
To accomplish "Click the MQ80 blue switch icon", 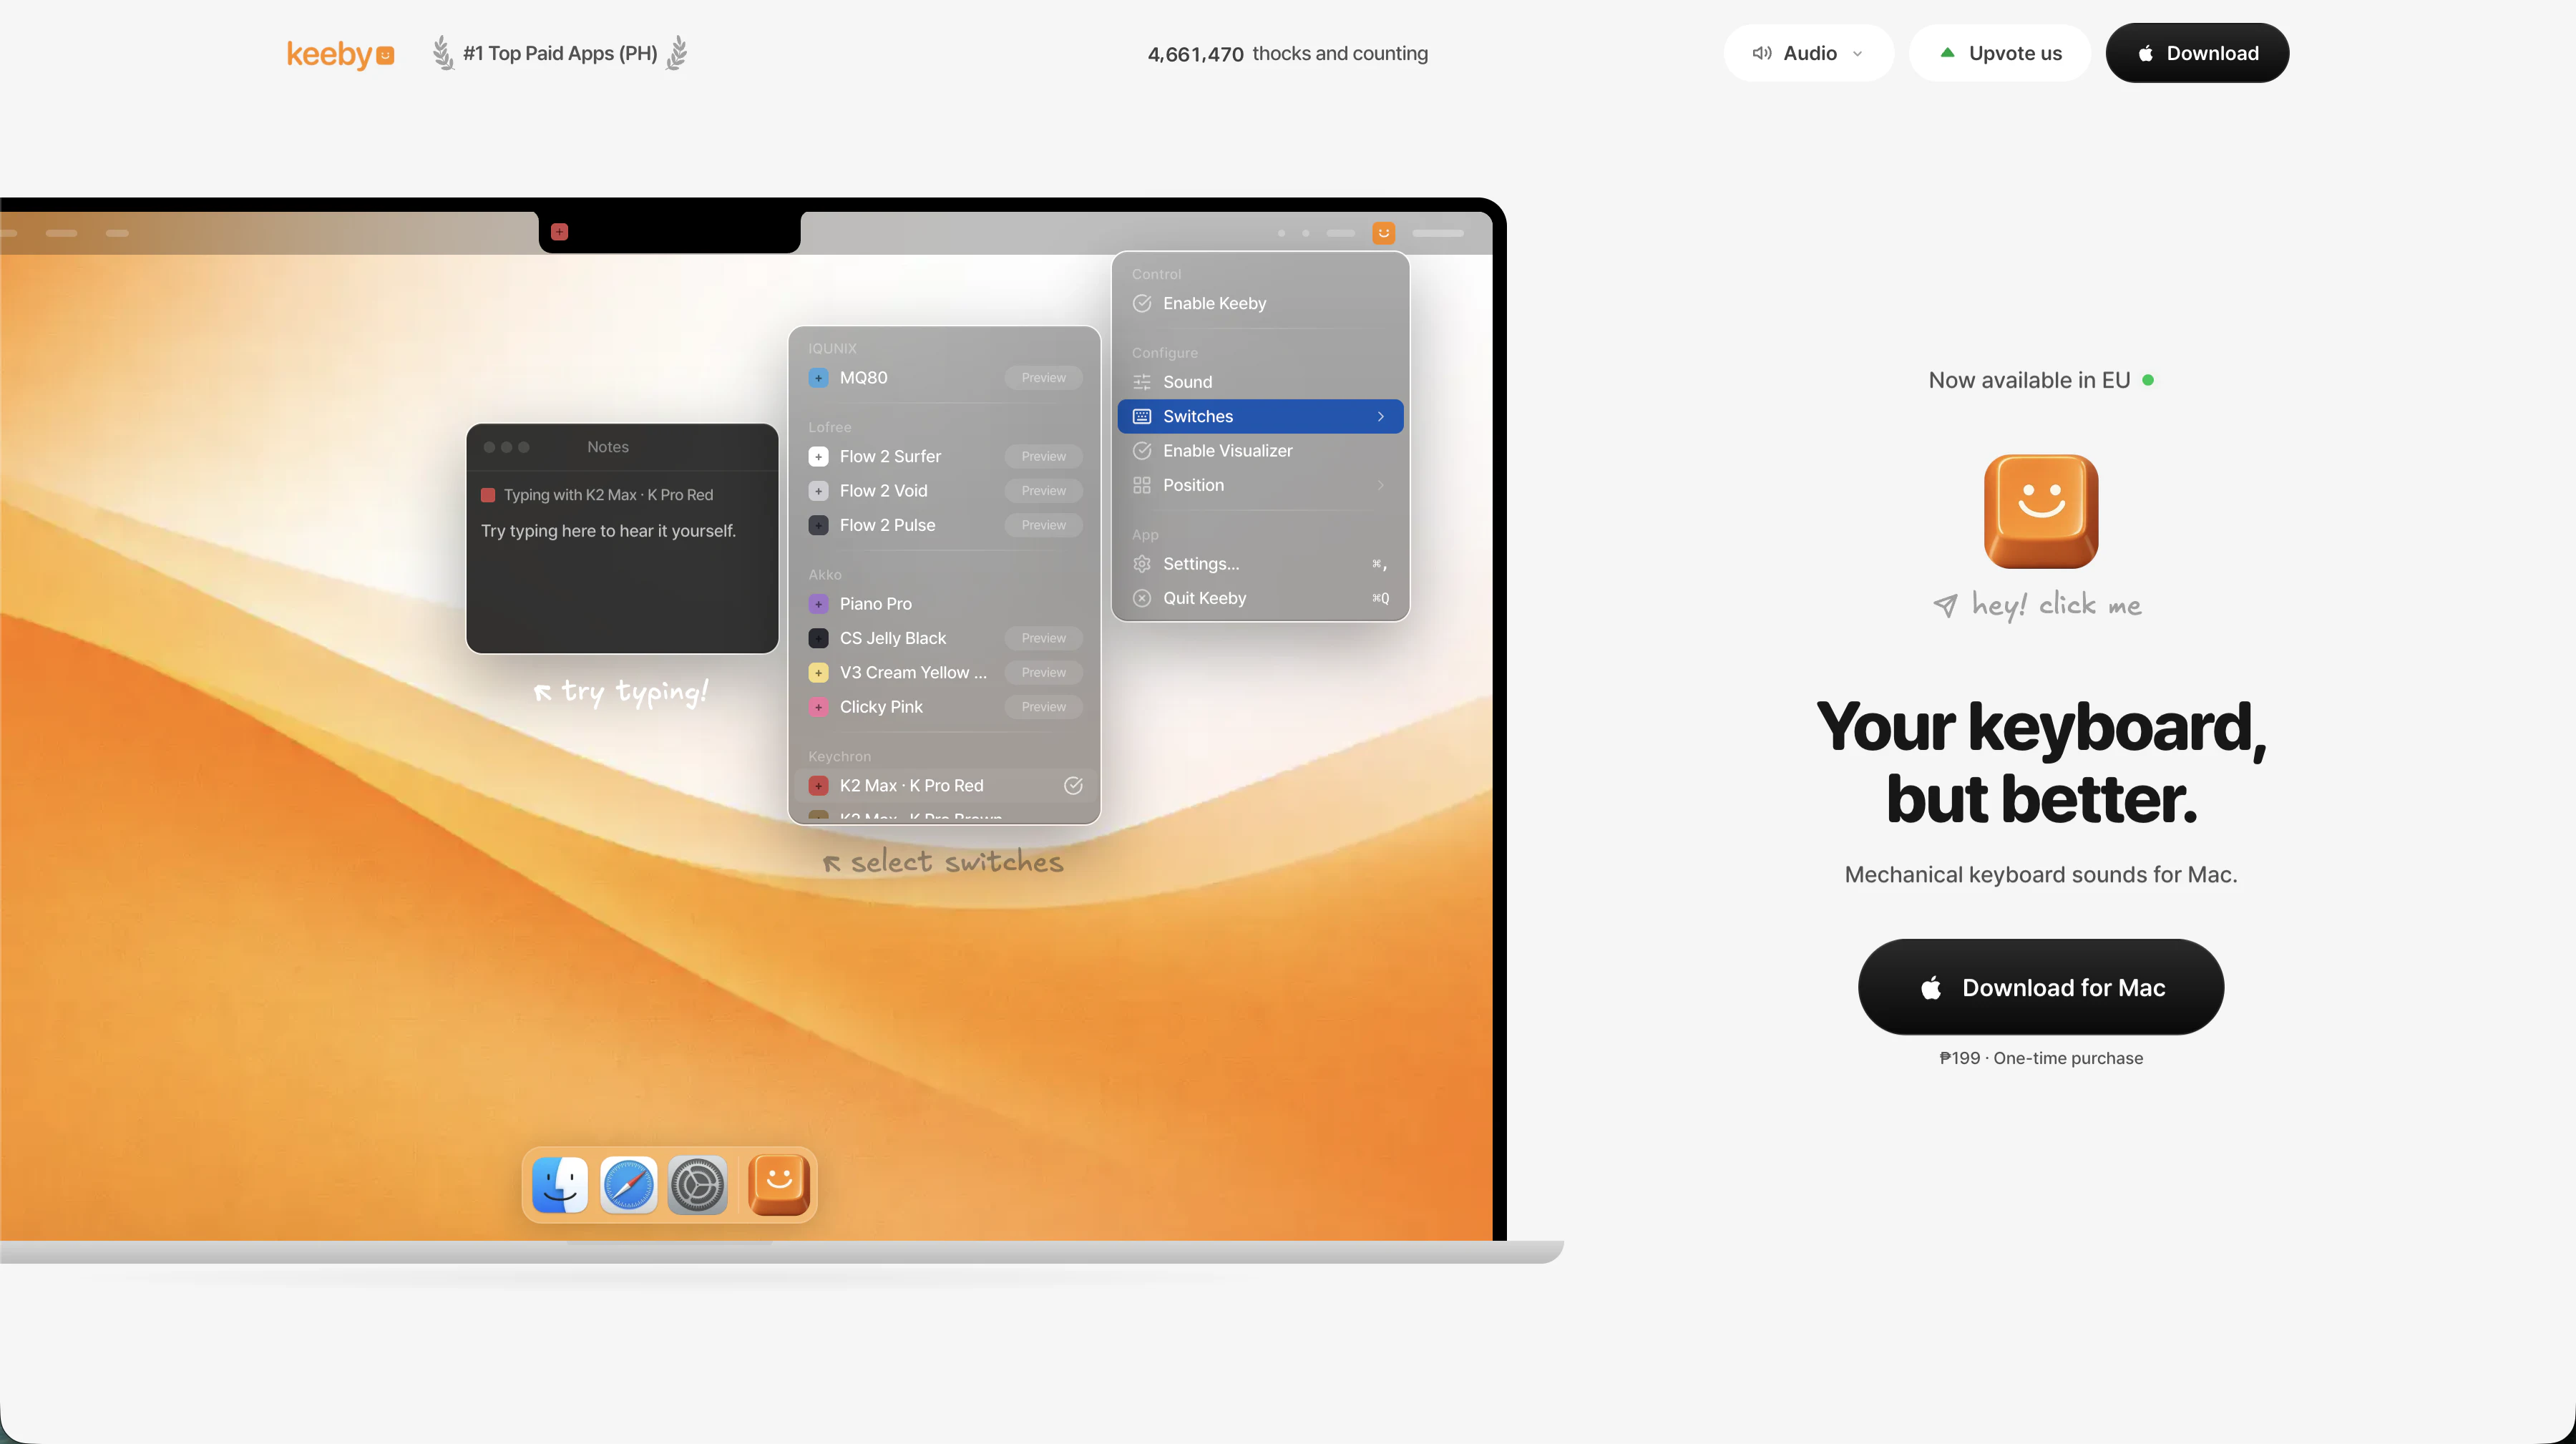I will point(818,378).
